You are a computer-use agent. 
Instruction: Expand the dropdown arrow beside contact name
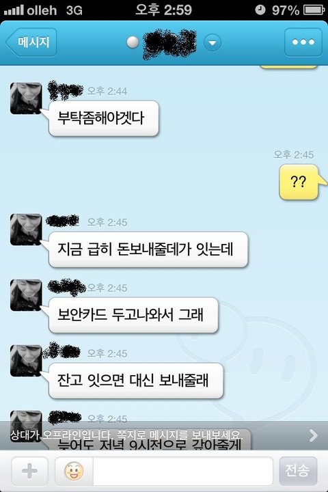(213, 42)
